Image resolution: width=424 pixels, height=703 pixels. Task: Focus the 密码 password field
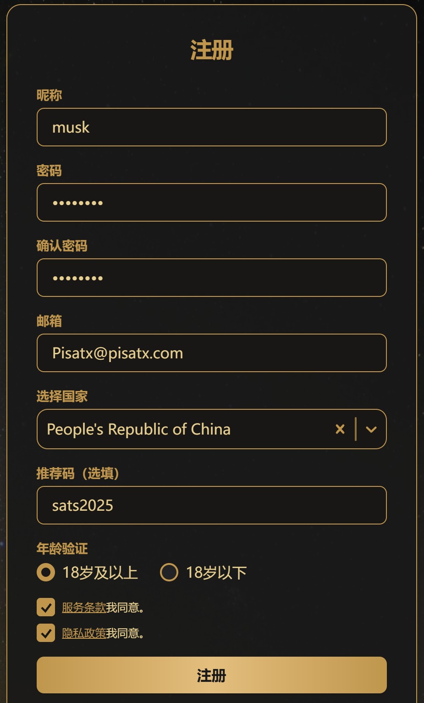(212, 202)
